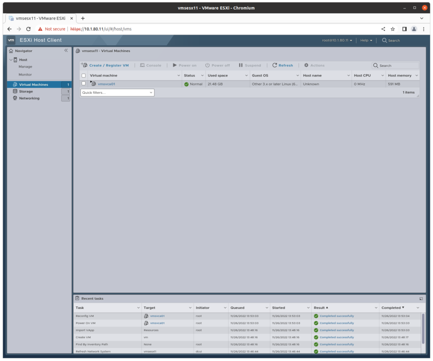Open the root@10.1.80.11 user dropdown
This screenshot has width=433, height=361.
(x=337, y=40)
